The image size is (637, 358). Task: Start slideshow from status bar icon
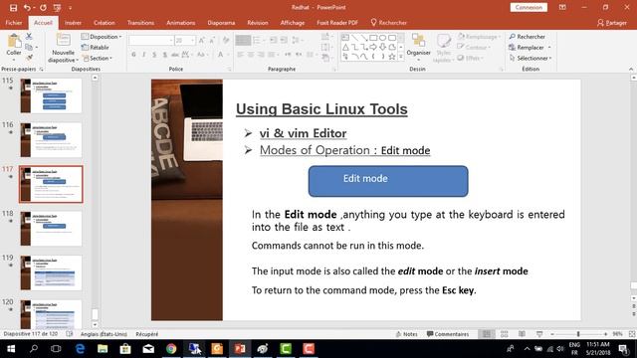point(539,334)
